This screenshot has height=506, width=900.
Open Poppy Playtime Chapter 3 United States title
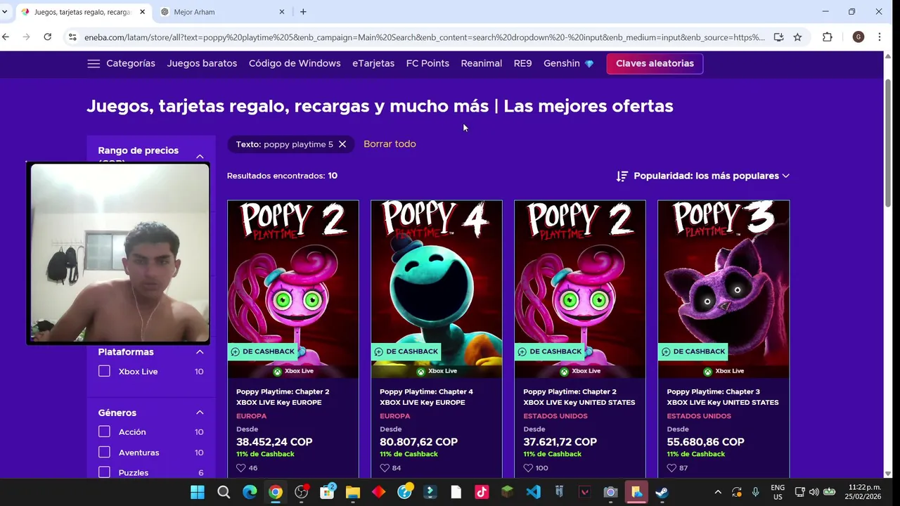pos(723,397)
